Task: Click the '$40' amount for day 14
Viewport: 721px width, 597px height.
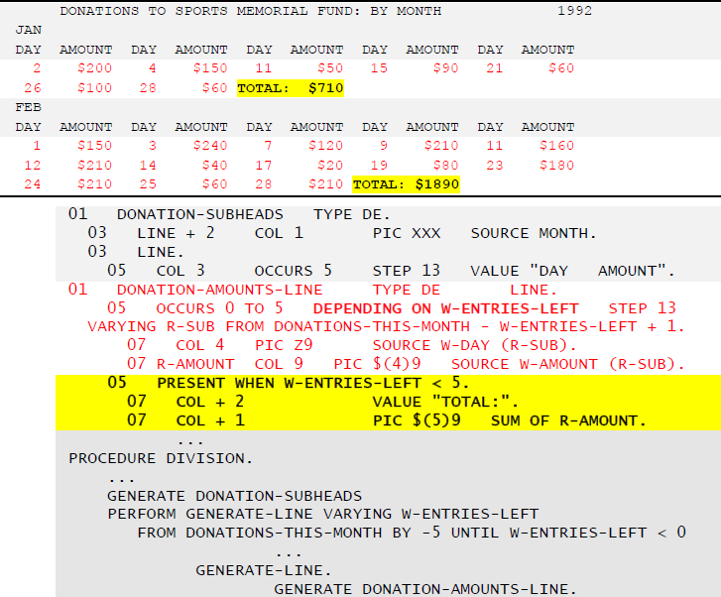Action: 215,166
